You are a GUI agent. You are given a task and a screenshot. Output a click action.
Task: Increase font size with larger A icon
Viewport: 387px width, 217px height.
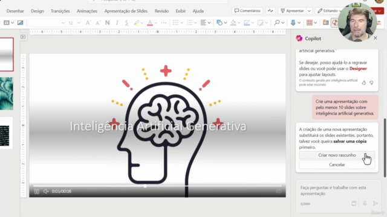coord(88,23)
